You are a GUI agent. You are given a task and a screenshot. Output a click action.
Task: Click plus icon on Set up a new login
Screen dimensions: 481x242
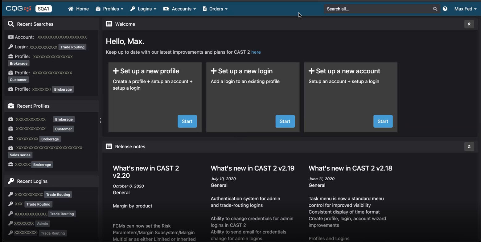point(213,71)
